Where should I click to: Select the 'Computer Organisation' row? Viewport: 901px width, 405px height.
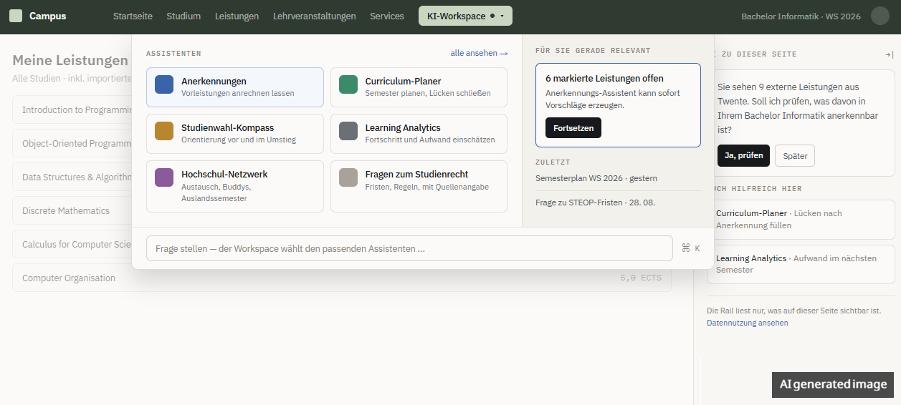tap(342, 278)
